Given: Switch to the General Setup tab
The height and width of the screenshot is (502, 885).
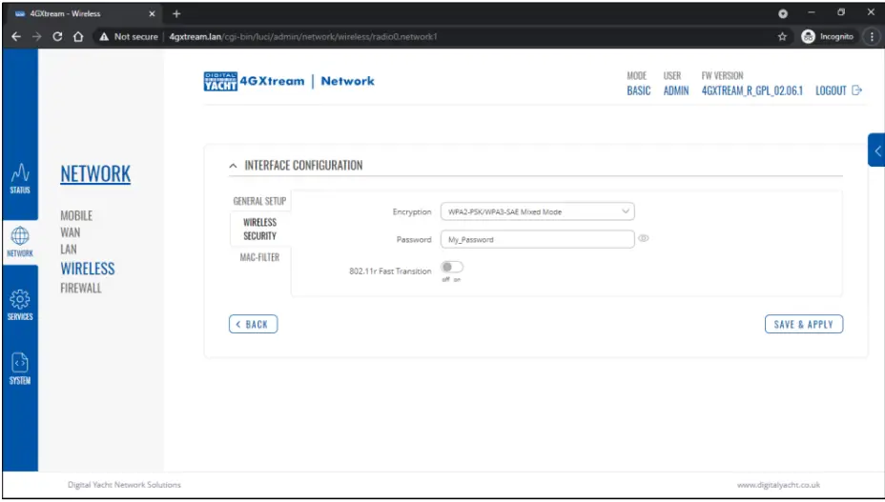Looking at the screenshot, I should (x=259, y=201).
